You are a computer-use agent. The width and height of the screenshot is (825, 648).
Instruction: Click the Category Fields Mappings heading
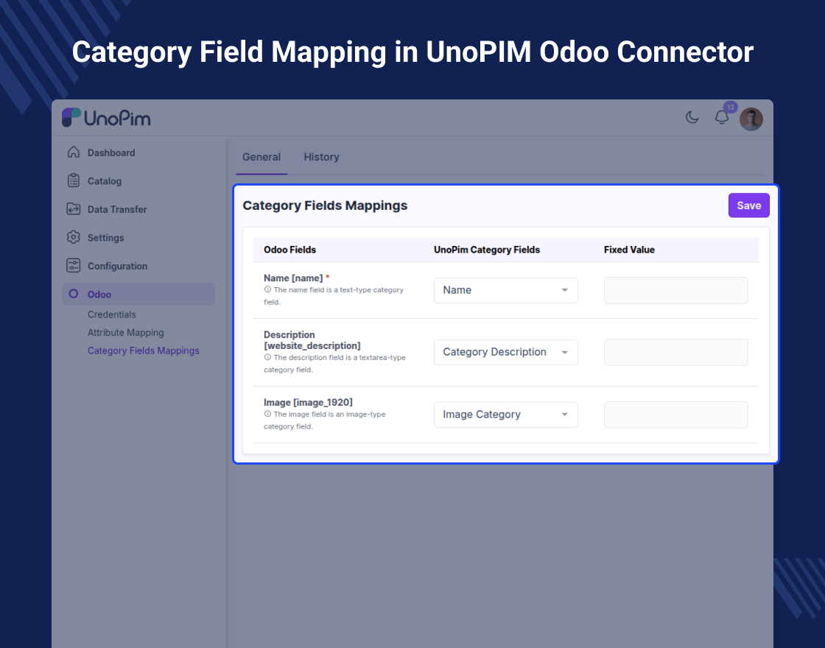tap(325, 205)
